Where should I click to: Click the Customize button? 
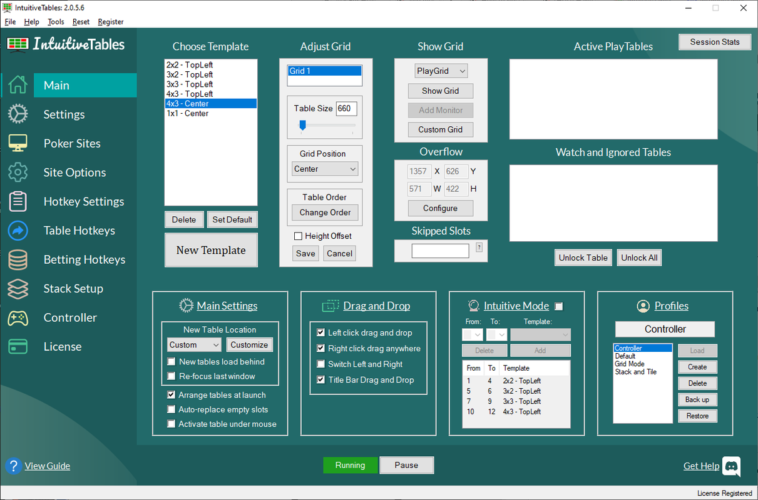pyautogui.click(x=249, y=344)
